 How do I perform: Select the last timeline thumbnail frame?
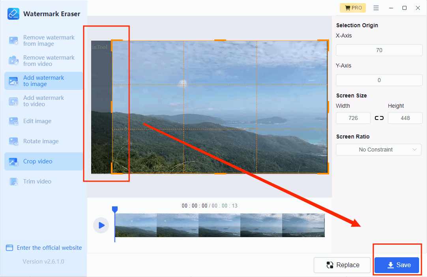(303, 225)
